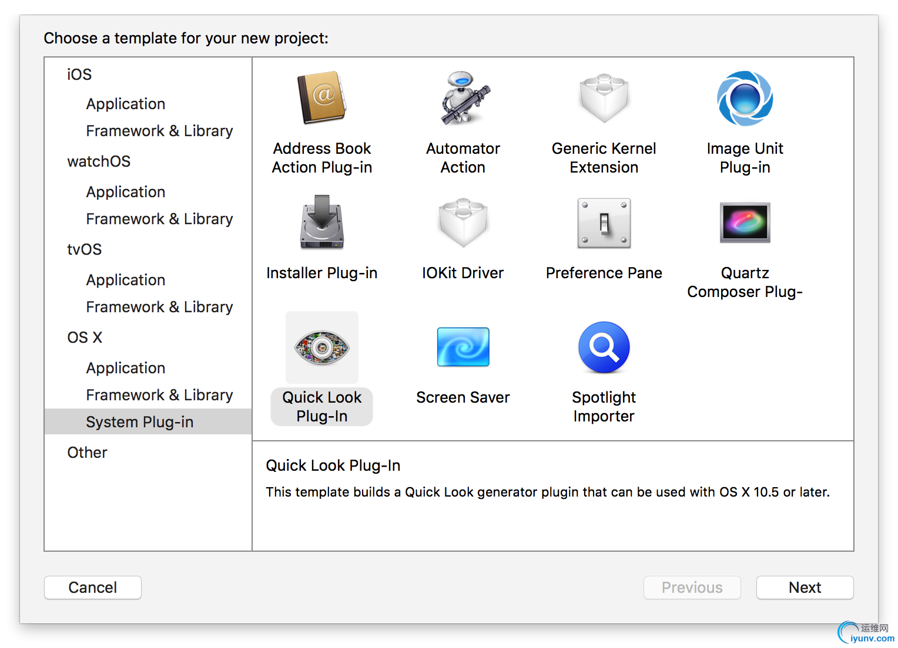Image resolution: width=898 pixels, height=648 pixels.
Task: Click the template description sentence text
Action: pos(548,492)
